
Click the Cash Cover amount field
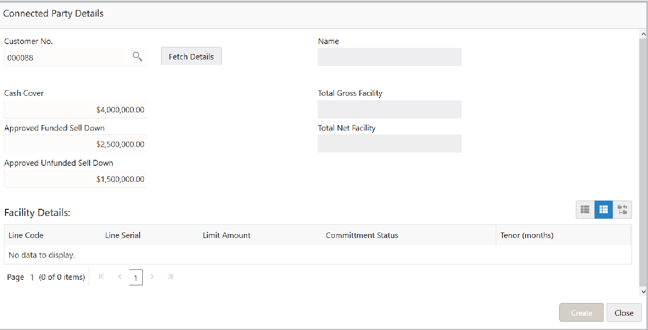pyautogui.click(x=76, y=110)
